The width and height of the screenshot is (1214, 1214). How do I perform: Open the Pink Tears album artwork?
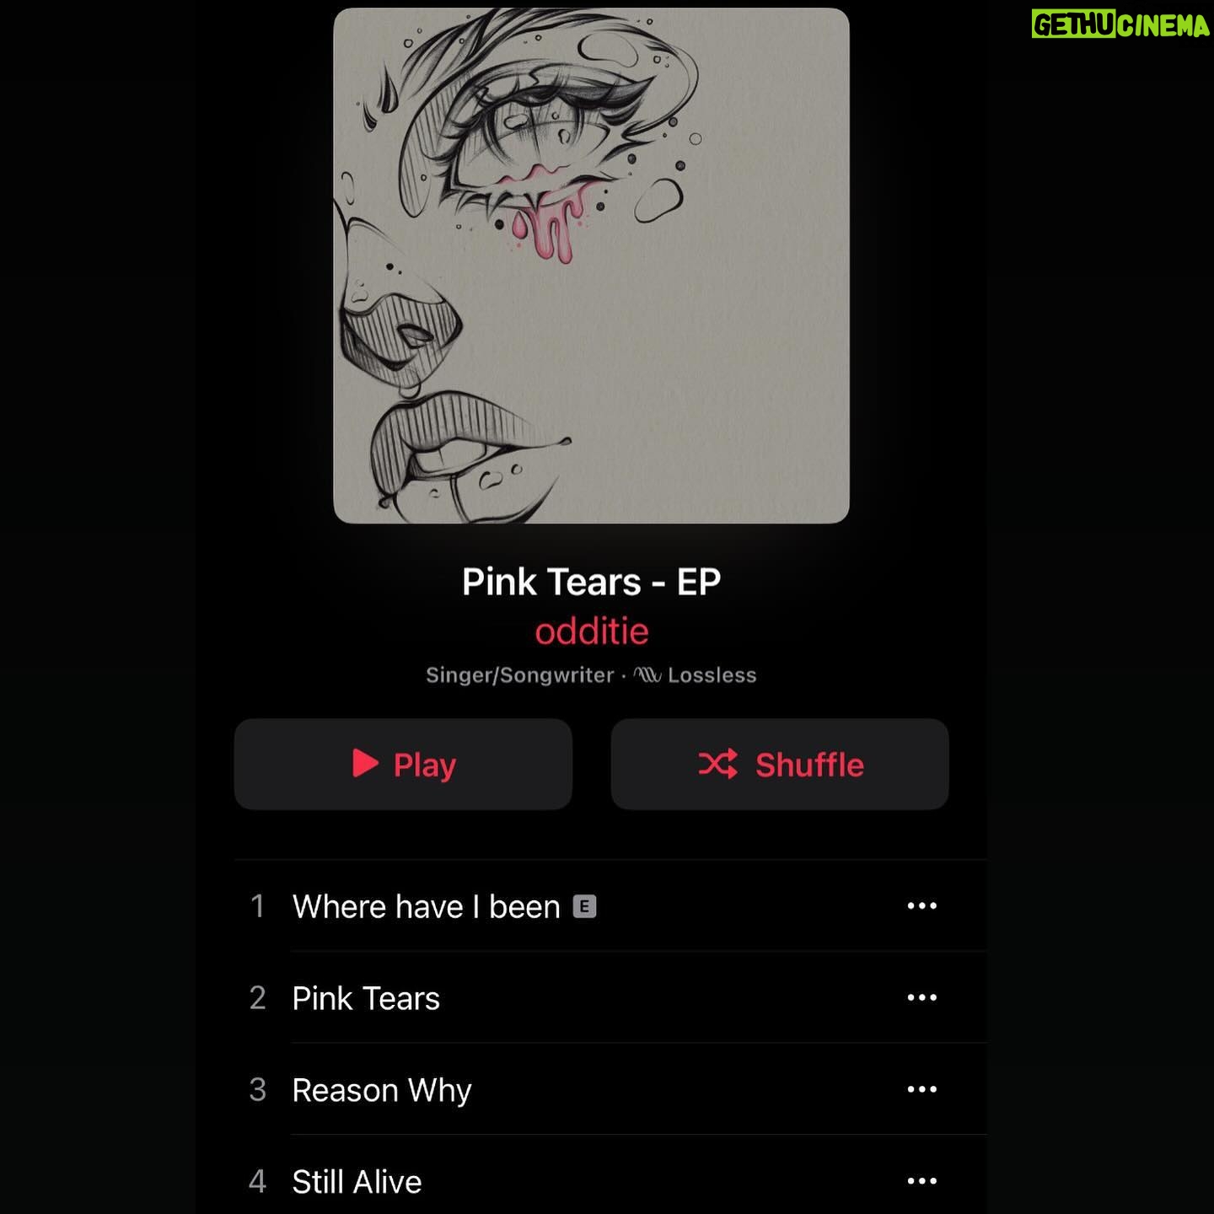coord(592,266)
